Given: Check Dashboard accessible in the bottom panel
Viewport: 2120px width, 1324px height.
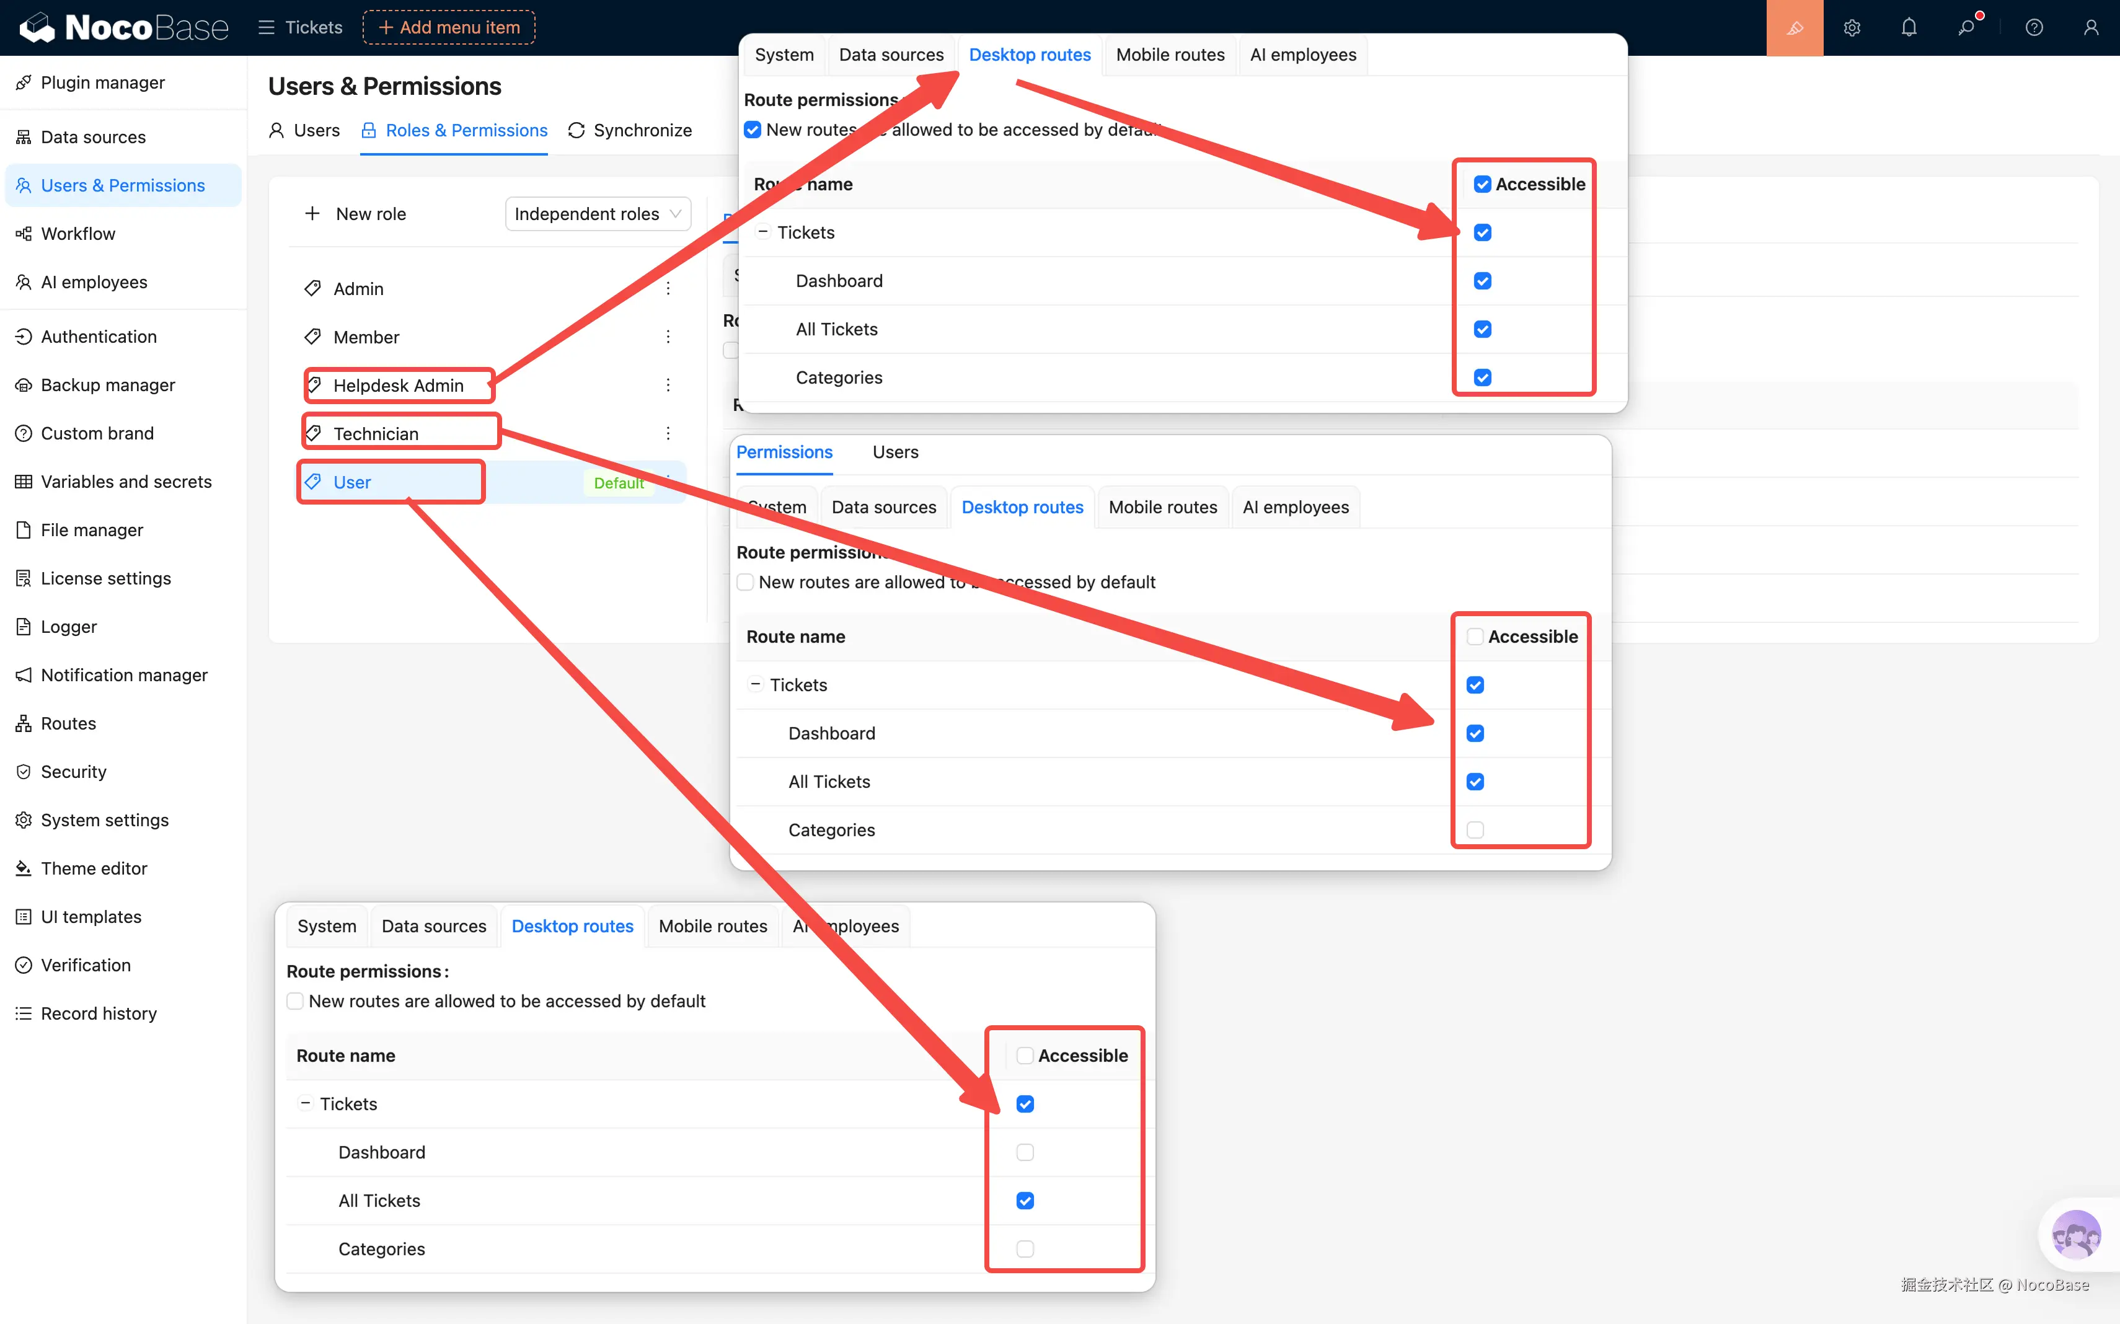Looking at the screenshot, I should 1025,1152.
